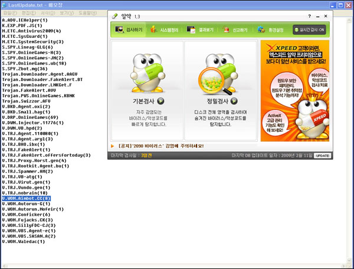
Task: Toggle the 실시간 감시 ON real-time monitor
Action: point(309,30)
